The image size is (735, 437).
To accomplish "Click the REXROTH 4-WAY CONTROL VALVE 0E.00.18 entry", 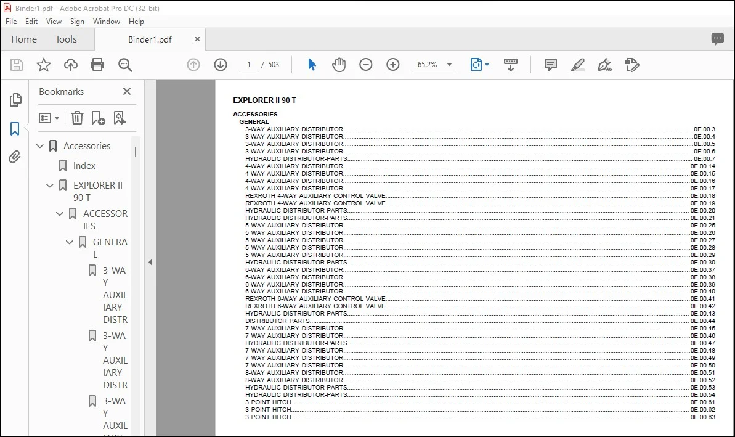I will tap(480, 196).
